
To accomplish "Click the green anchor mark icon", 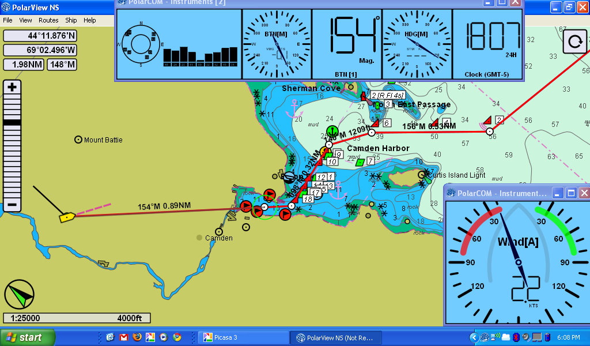I will (x=332, y=131).
